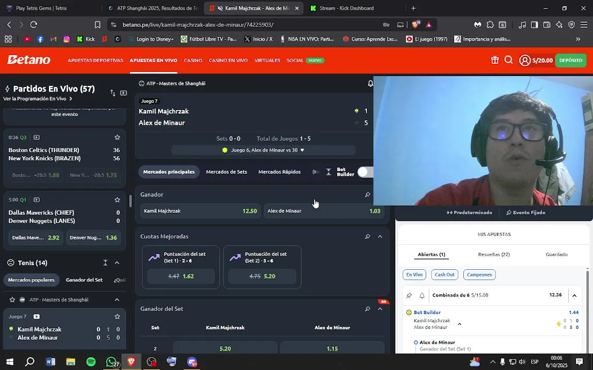Select Set 2 score 3-6 boosted odds
Screen dimensions: 593x370
pos(262,276)
